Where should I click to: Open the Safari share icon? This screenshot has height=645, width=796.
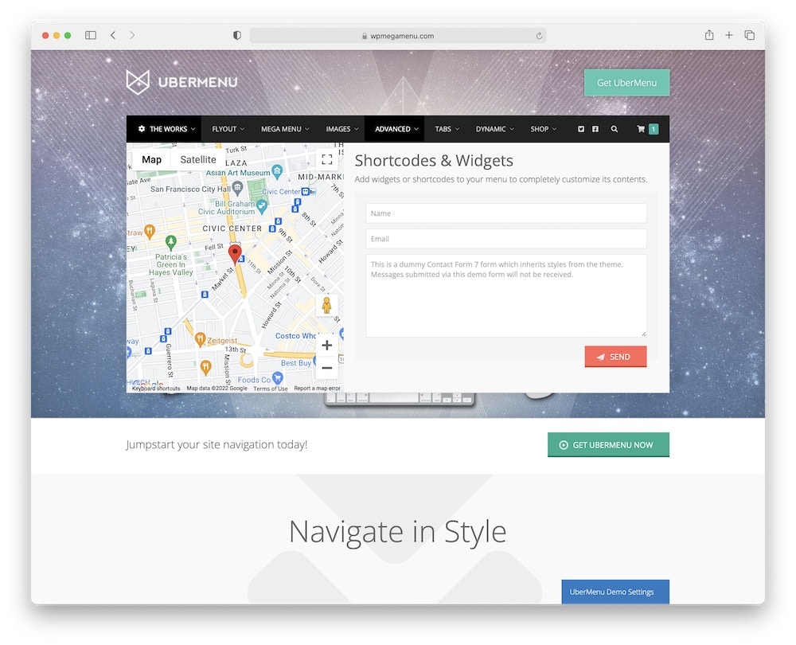(x=709, y=34)
